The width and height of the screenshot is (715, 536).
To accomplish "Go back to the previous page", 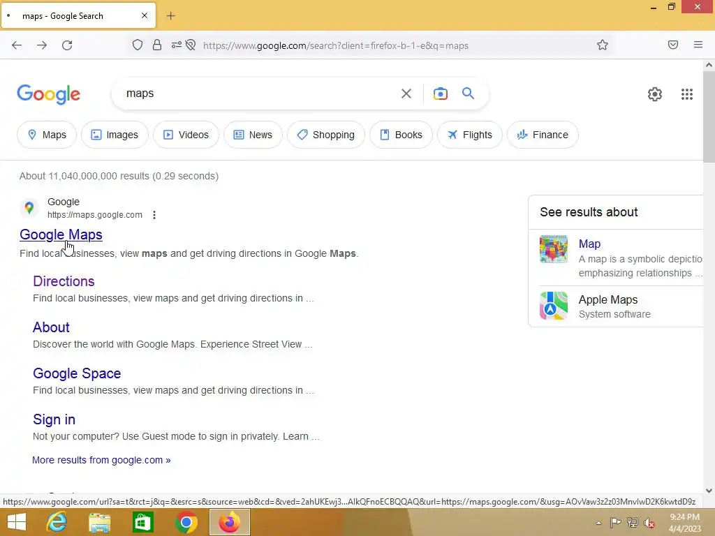I will point(17,45).
